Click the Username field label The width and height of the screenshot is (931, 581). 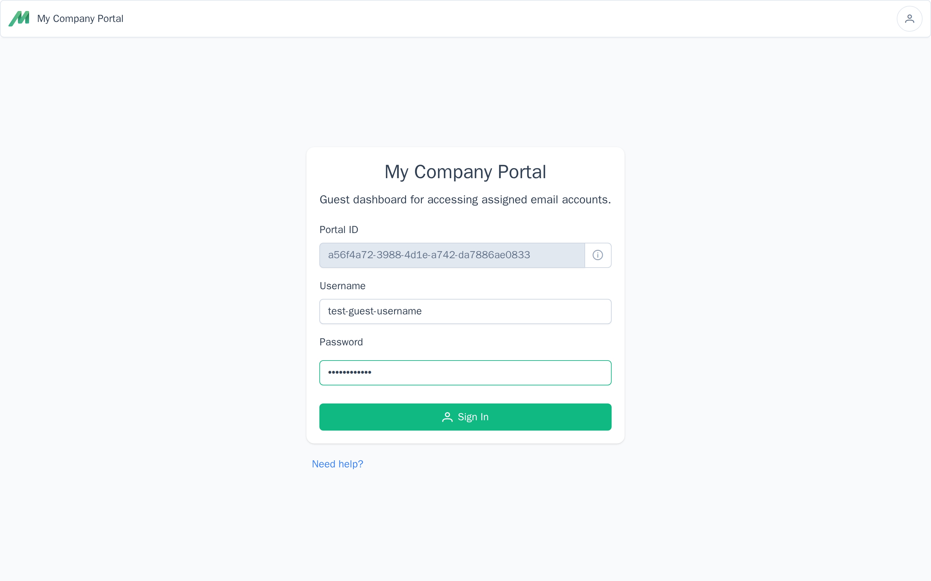click(342, 286)
